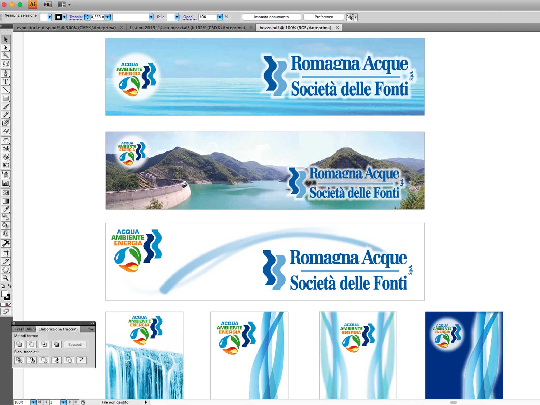540x405 pixels.
Task: Click the Minus Front shape mode button
Action: coord(31,344)
